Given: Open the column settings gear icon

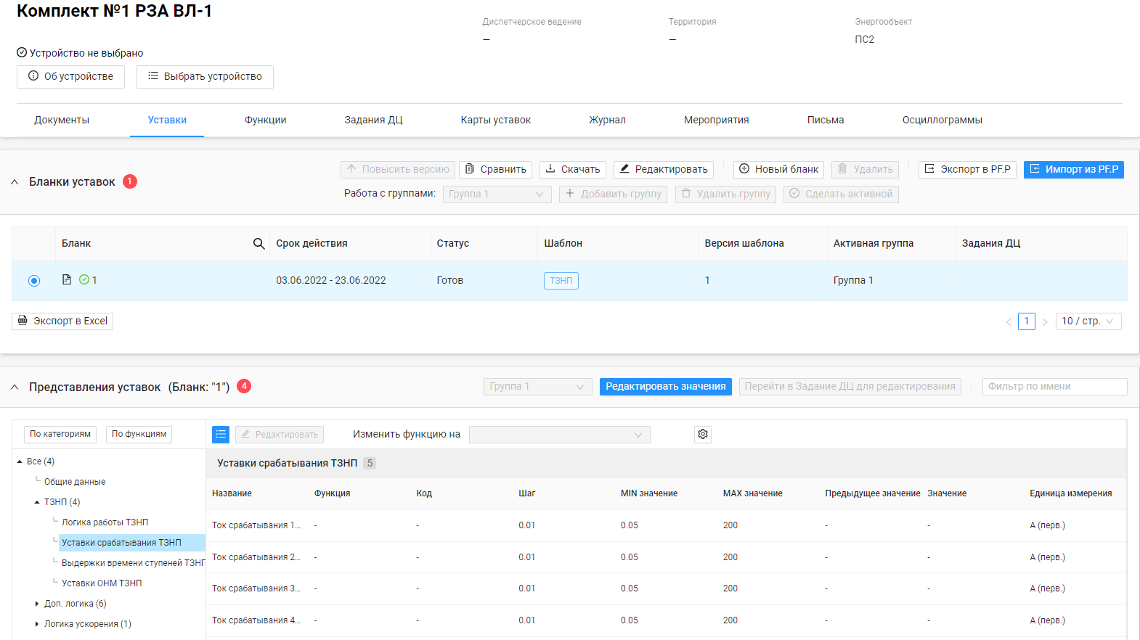Looking at the screenshot, I should click(x=703, y=434).
